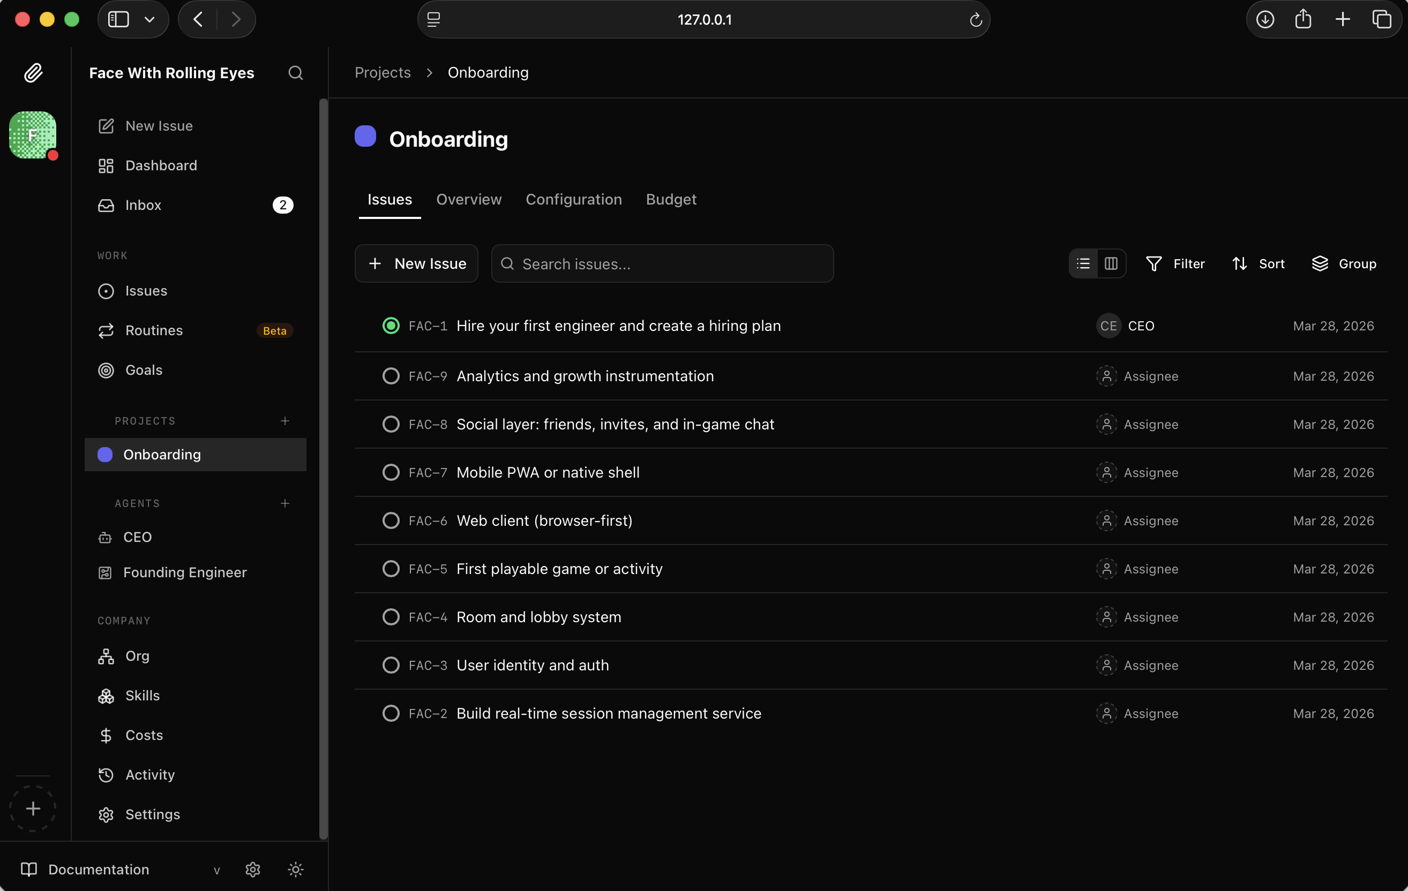The width and height of the screenshot is (1408, 891).
Task: View the Activity log
Action: click(x=149, y=775)
